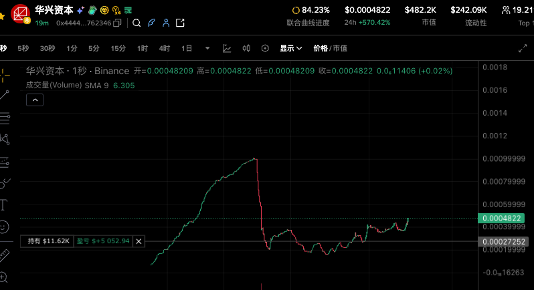
Task: Select the crosshair cursor tool
Action: [5, 75]
